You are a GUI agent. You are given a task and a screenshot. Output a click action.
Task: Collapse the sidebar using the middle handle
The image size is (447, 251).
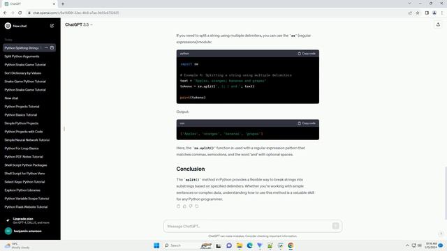coord(64,129)
